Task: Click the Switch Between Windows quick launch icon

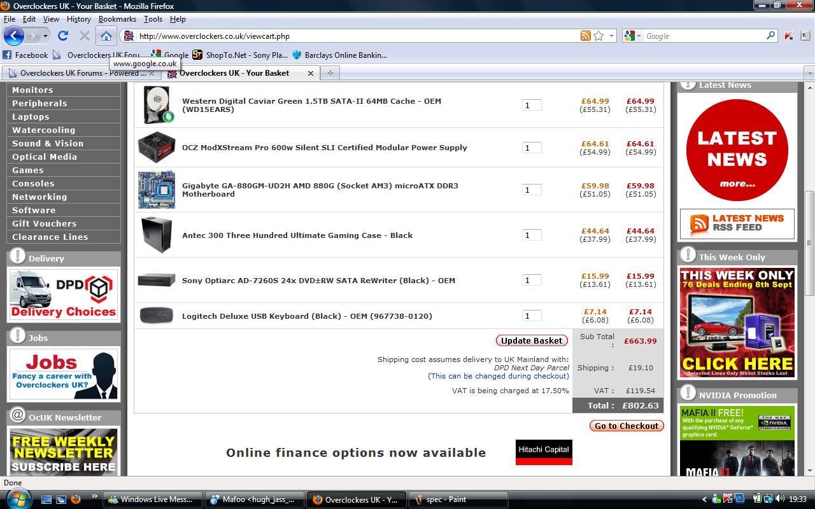Action: [60, 499]
